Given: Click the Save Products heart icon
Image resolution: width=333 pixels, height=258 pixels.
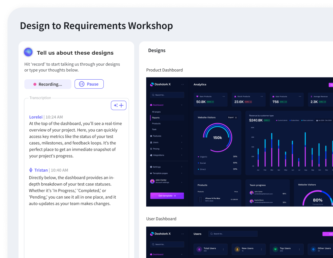Looking at the screenshot, I should point(197,97).
